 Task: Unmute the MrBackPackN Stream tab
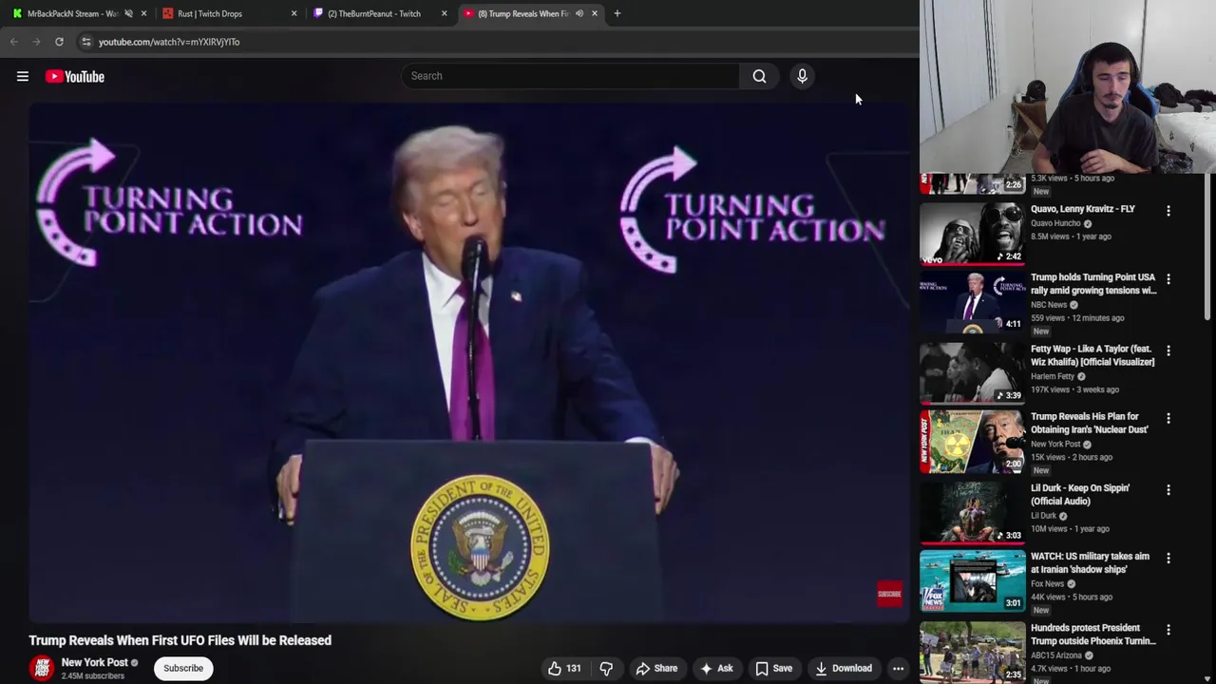click(128, 13)
